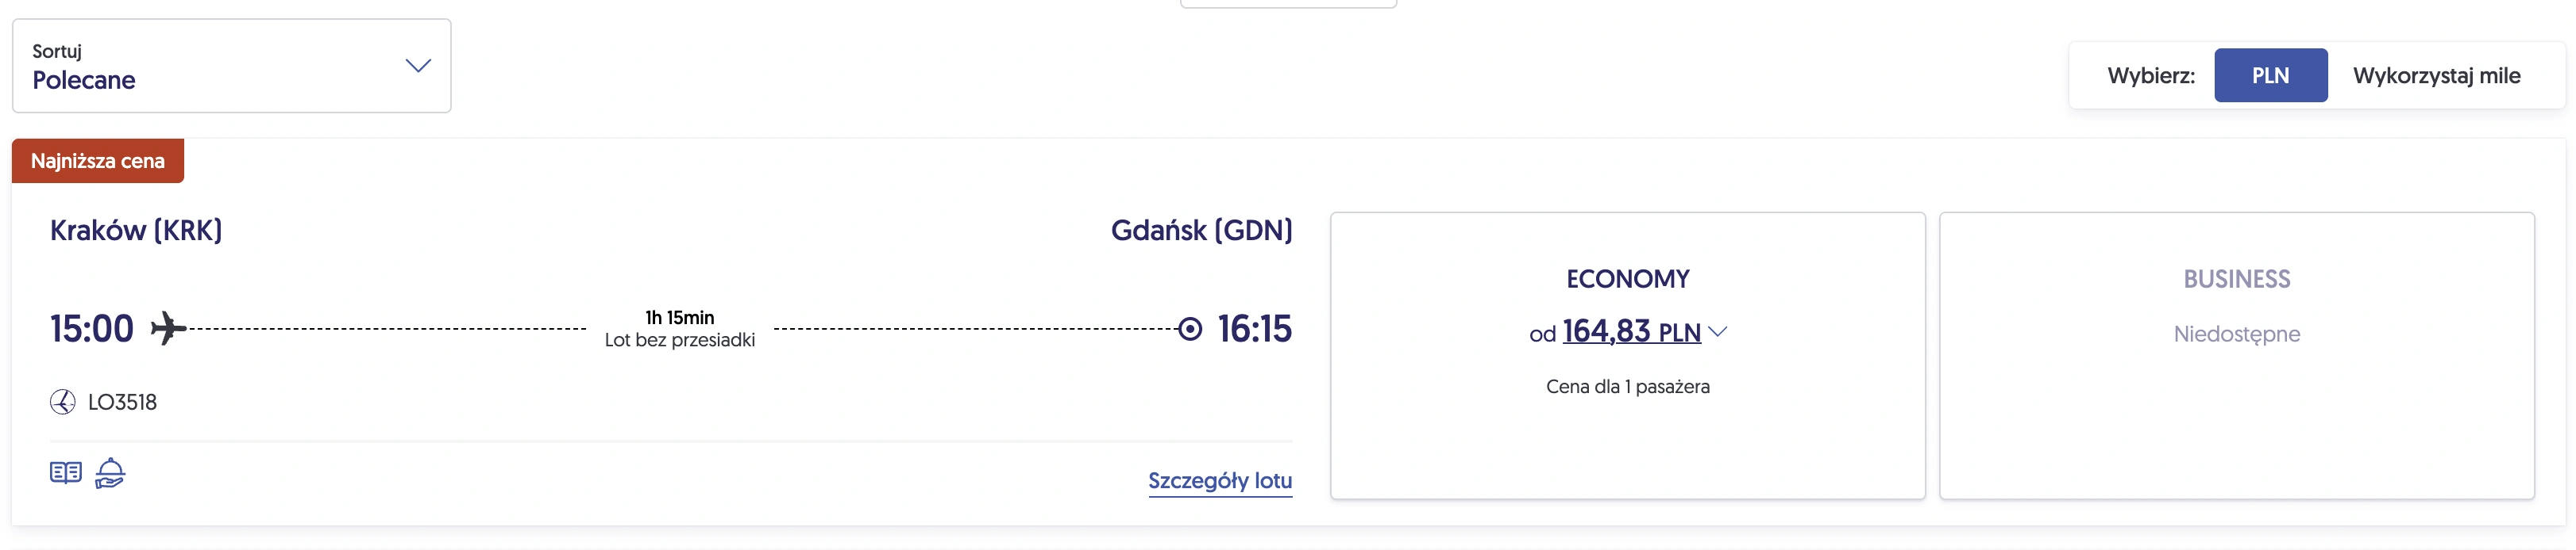Click the LOT airline logo icon
This screenshot has width=2576, height=550.
[64, 401]
